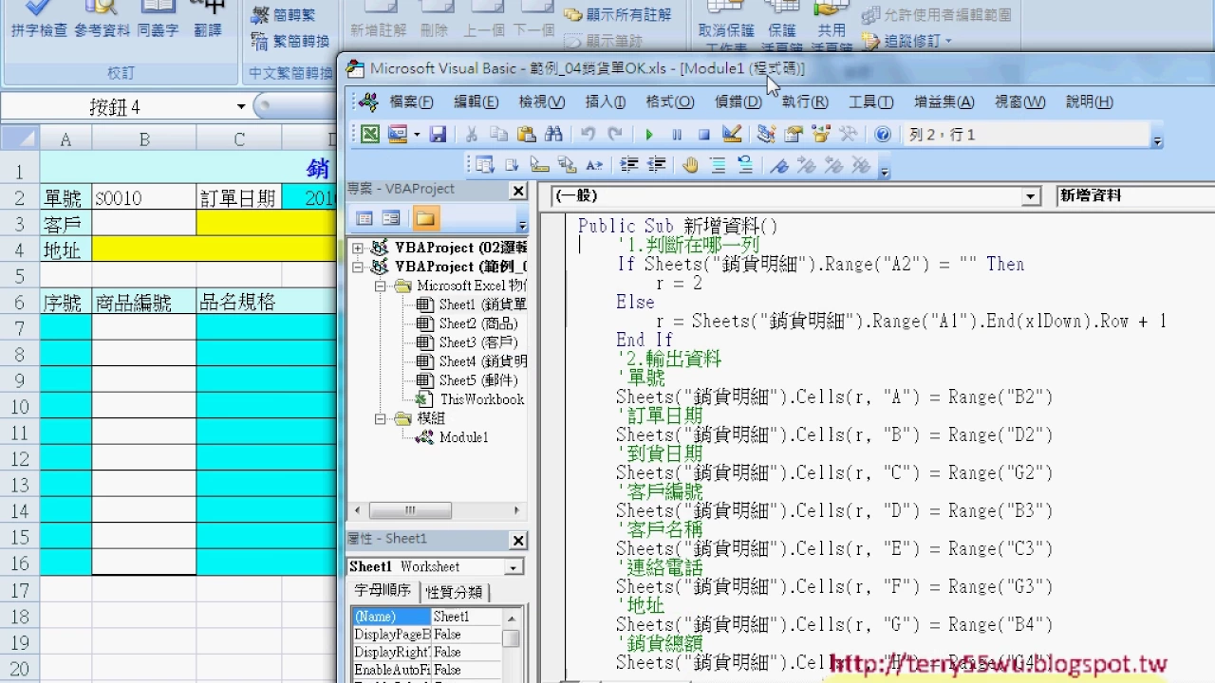Viewport: 1215px width, 683px height.
Task: Toggle Breakpoint with the hand icon
Action: 690,165
